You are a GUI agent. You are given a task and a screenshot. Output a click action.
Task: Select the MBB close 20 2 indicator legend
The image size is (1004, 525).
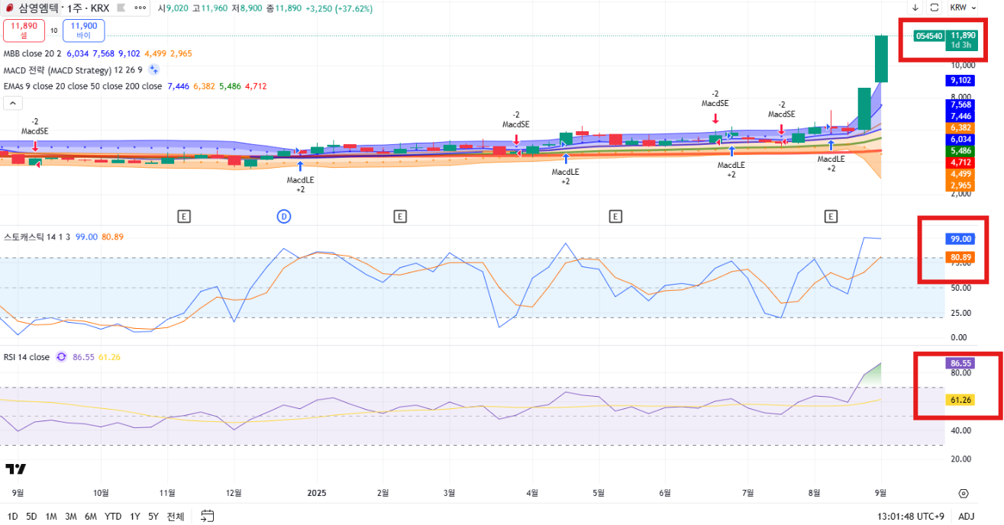click(x=34, y=53)
